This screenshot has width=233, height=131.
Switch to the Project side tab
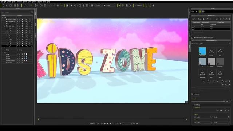coord(190,35)
